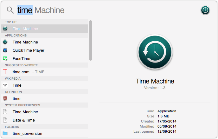Click the Top Hit Time Machine icon

5,29
